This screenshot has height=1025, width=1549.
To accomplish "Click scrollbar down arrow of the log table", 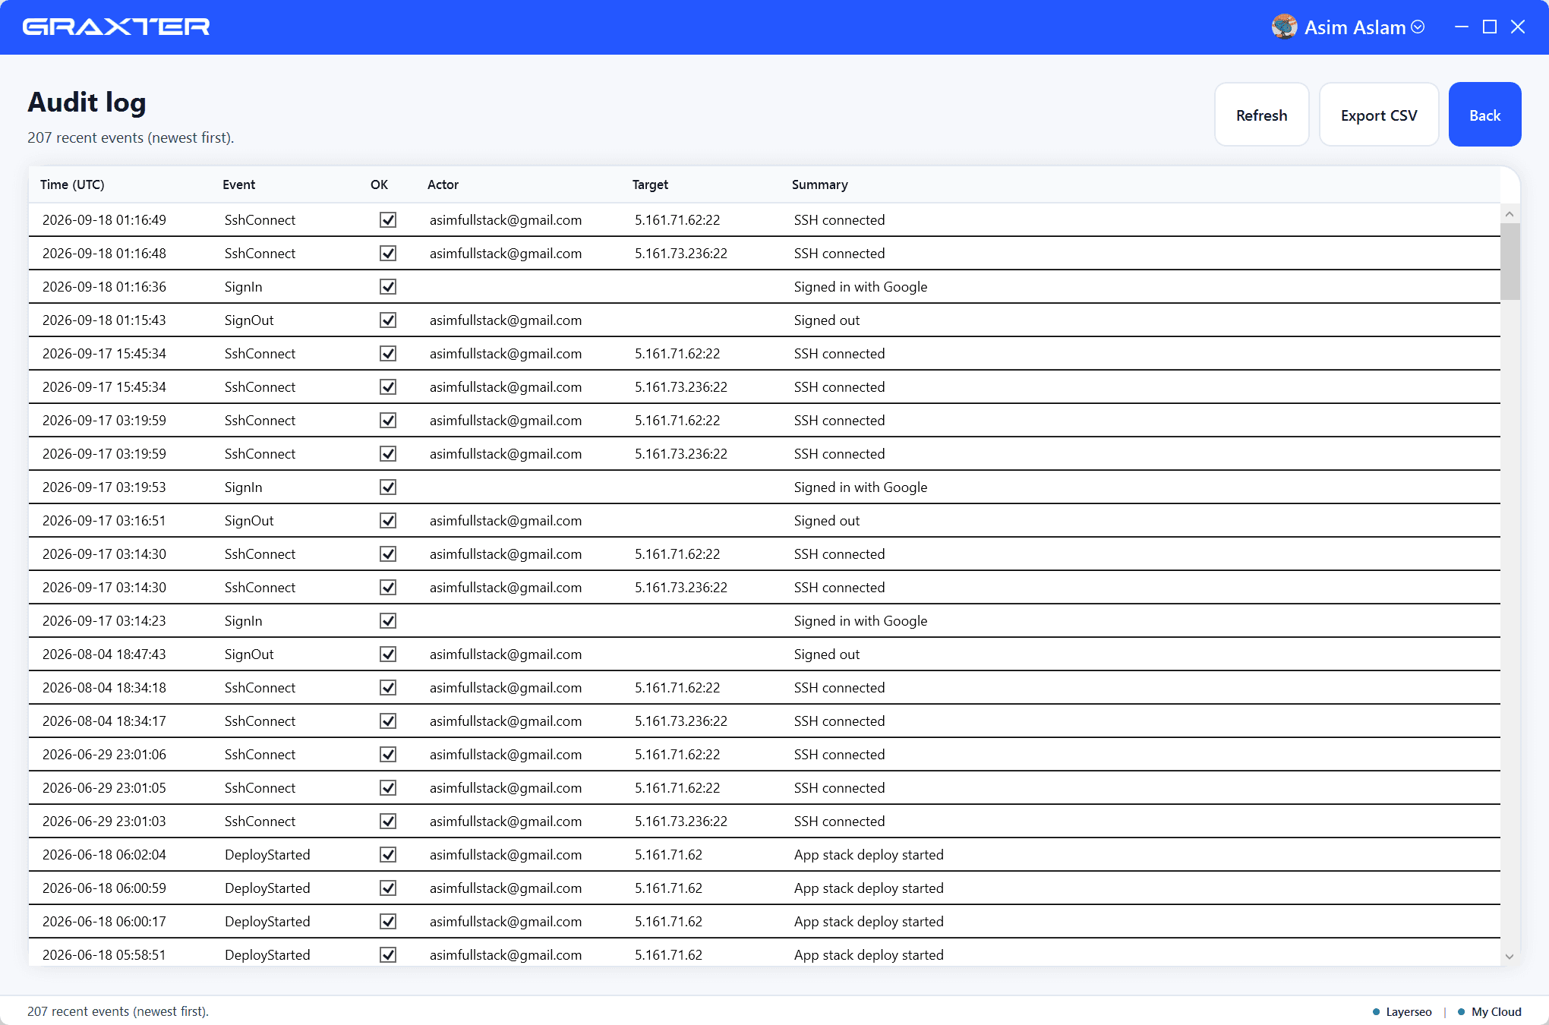I will pyautogui.click(x=1510, y=957).
